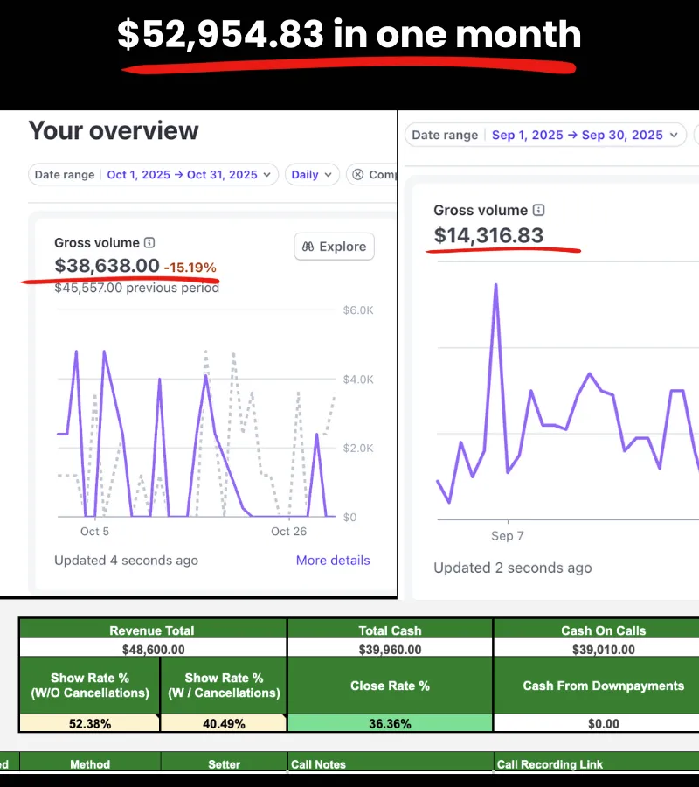
Task: Click Updated 4 seconds ago text
Action: click(127, 561)
